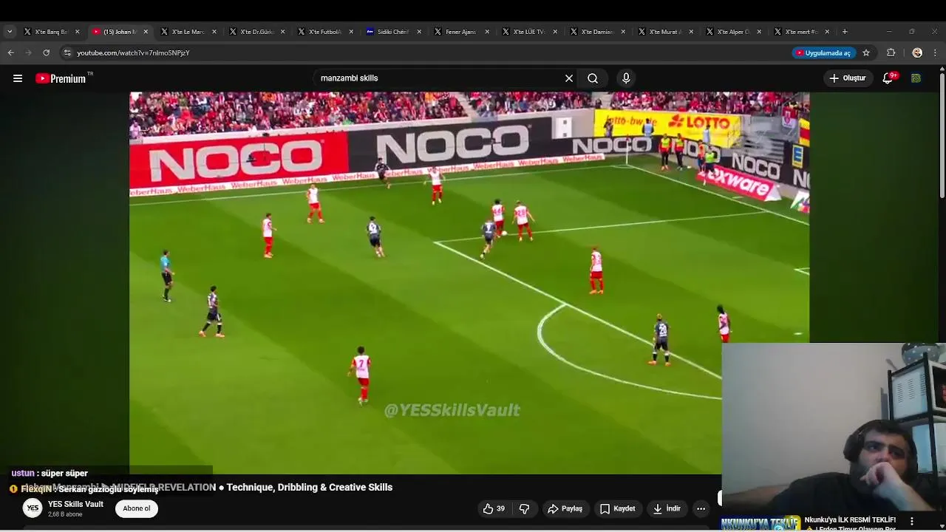Open the YouTube guide hamburger menu
Viewport: 946px width, 532px height.
click(x=18, y=78)
